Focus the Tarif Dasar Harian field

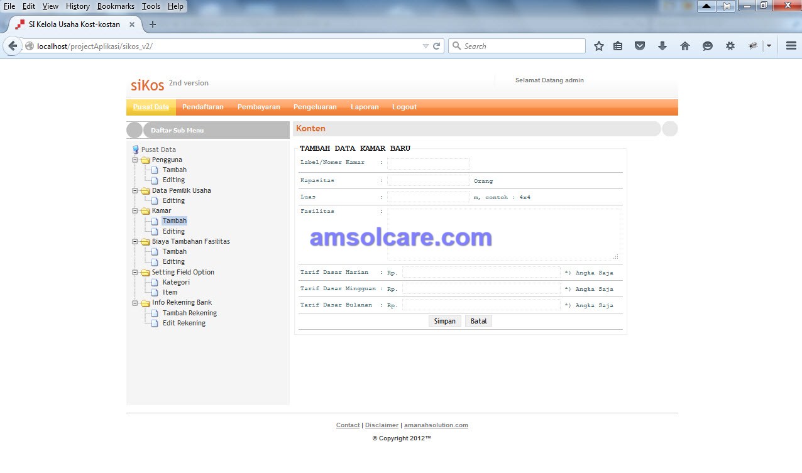tap(481, 272)
